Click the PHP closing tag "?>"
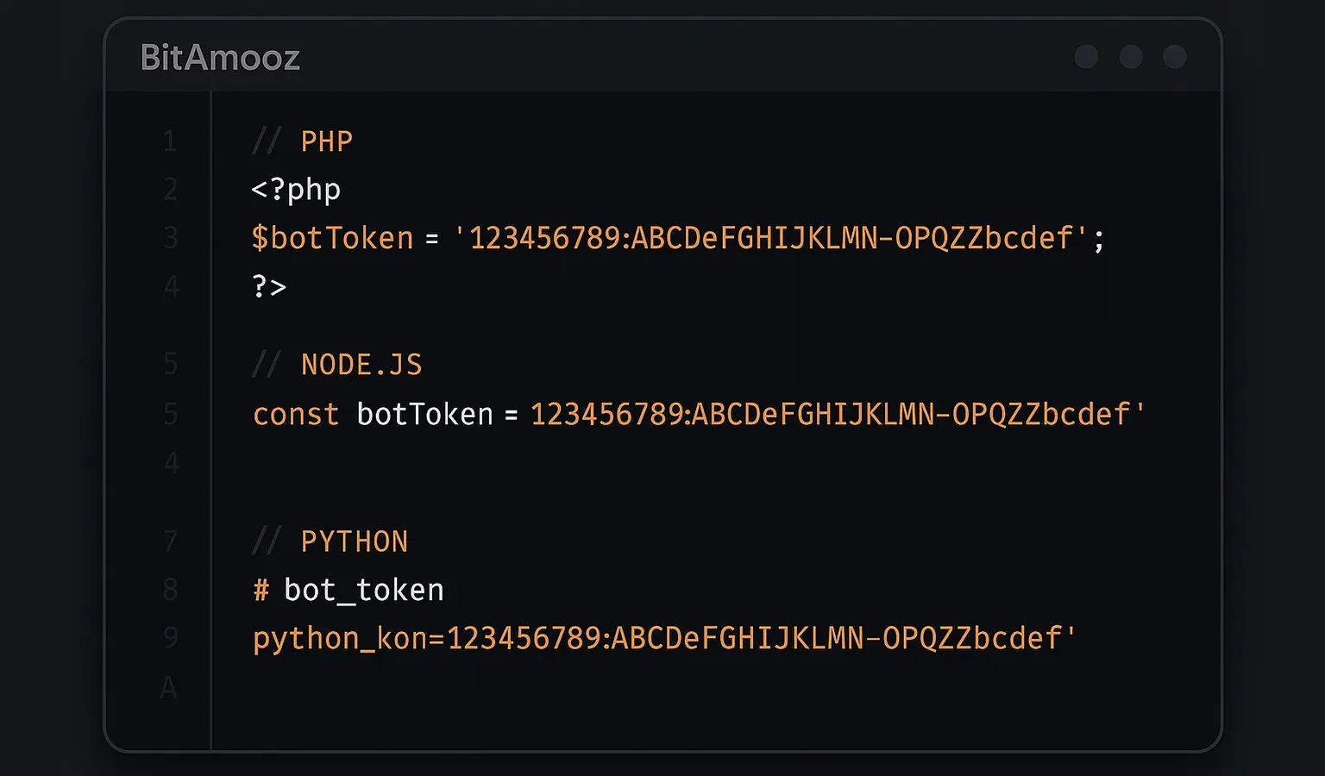1325x776 pixels. pos(269,286)
